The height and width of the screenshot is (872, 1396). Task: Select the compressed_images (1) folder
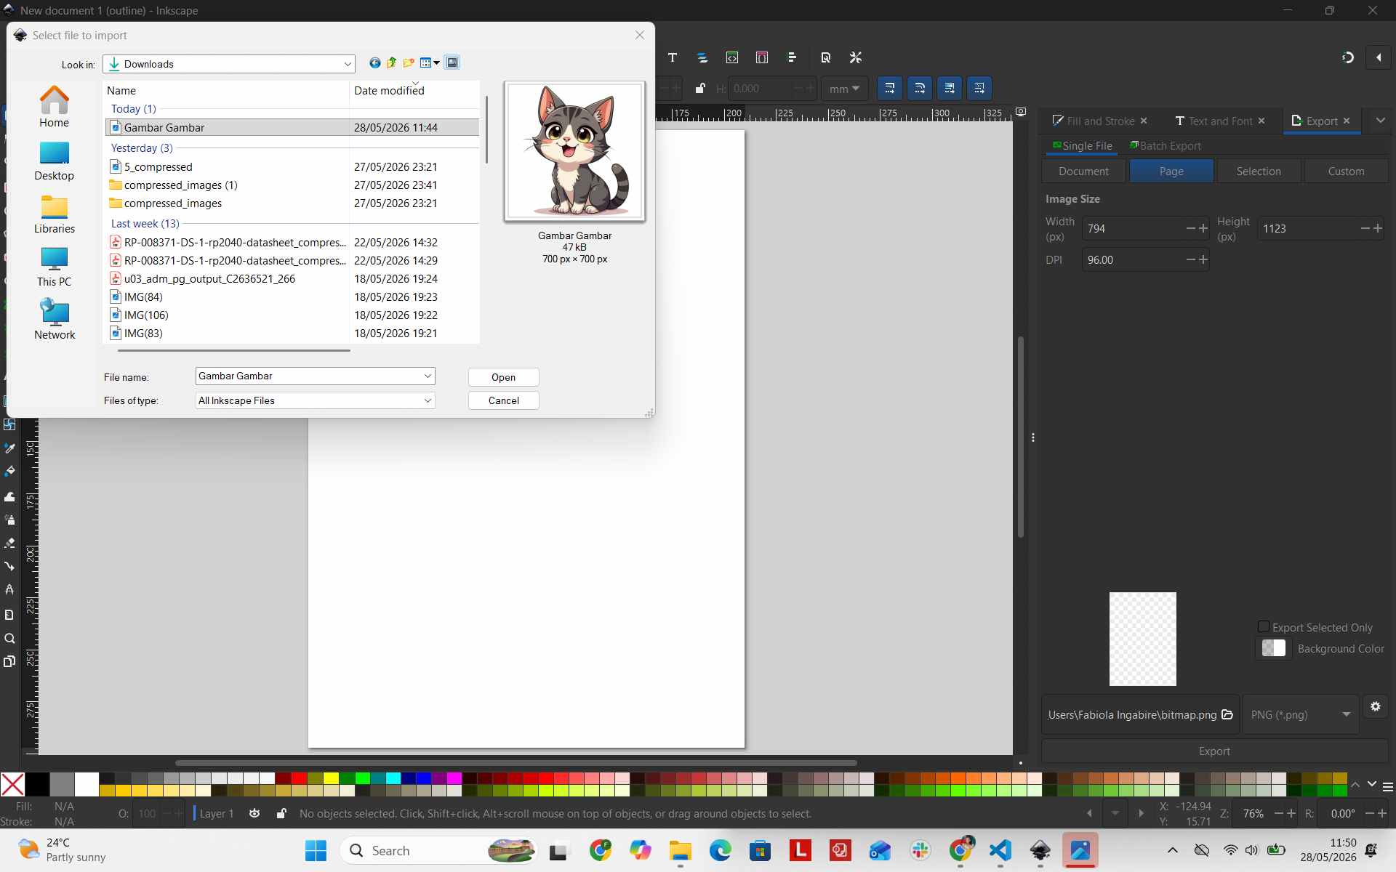pyautogui.click(x=292, y=185)
